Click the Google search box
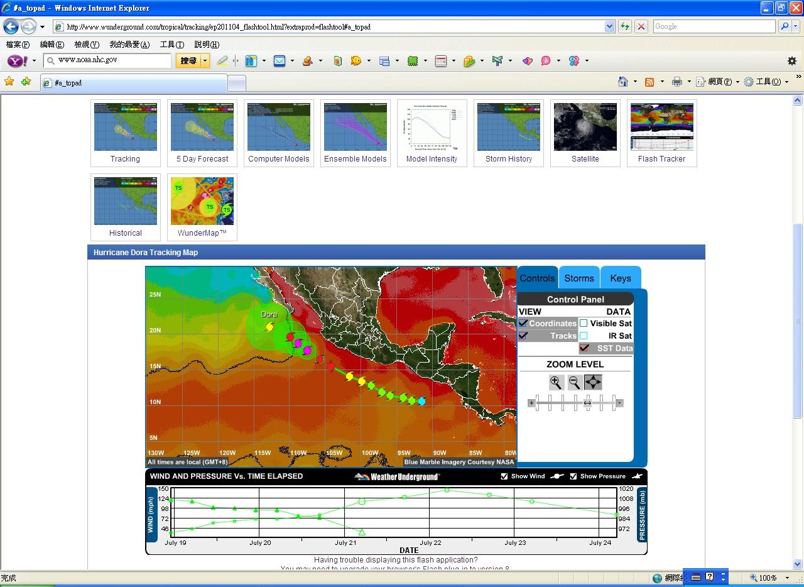The width and height of the screenshot is (804, 587). [714, 26]
